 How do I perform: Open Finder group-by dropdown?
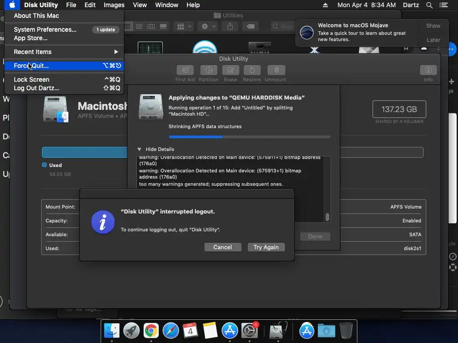tap(184, 26)
